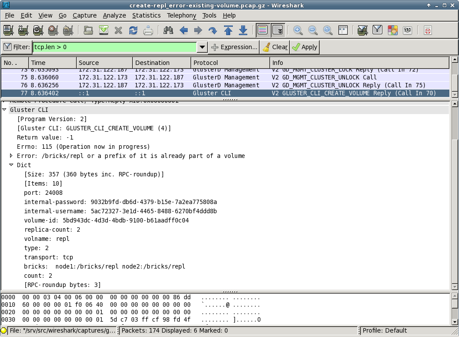Viewport: 459px width, 337px height.
Task: Open the View menu
Action: [45, 15]
